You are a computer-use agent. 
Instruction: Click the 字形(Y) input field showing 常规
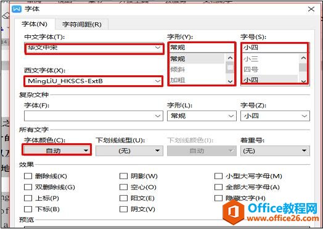pos(202,48)
